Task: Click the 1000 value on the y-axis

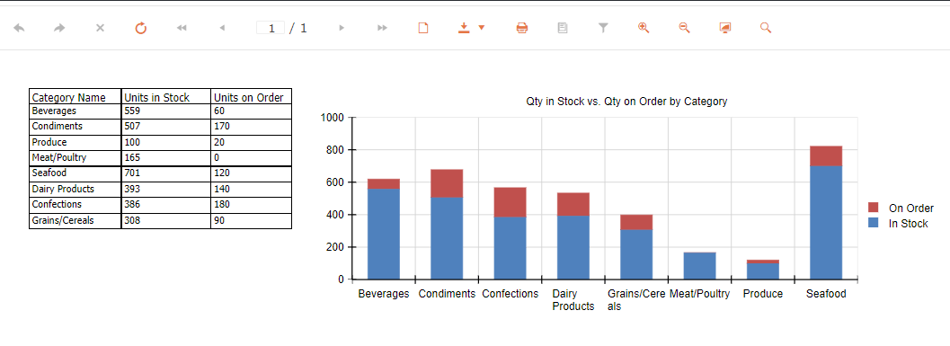Action: click(332, 118)
